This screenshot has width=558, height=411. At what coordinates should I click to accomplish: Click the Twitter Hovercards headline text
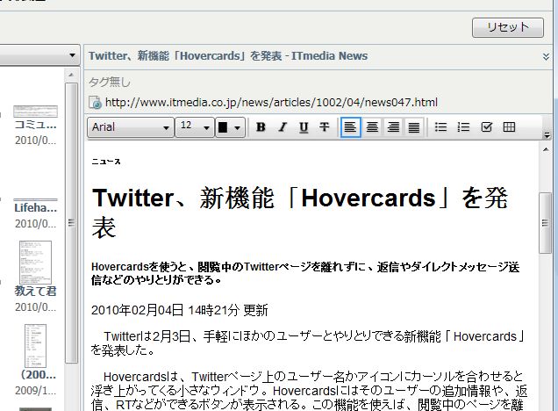click(300, 212)
